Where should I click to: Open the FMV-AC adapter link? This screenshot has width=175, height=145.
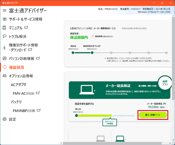point(24,93)
